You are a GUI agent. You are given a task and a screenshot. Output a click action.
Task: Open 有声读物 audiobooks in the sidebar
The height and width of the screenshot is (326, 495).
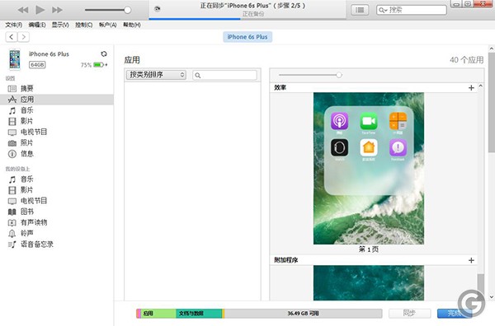coord(57,222)
